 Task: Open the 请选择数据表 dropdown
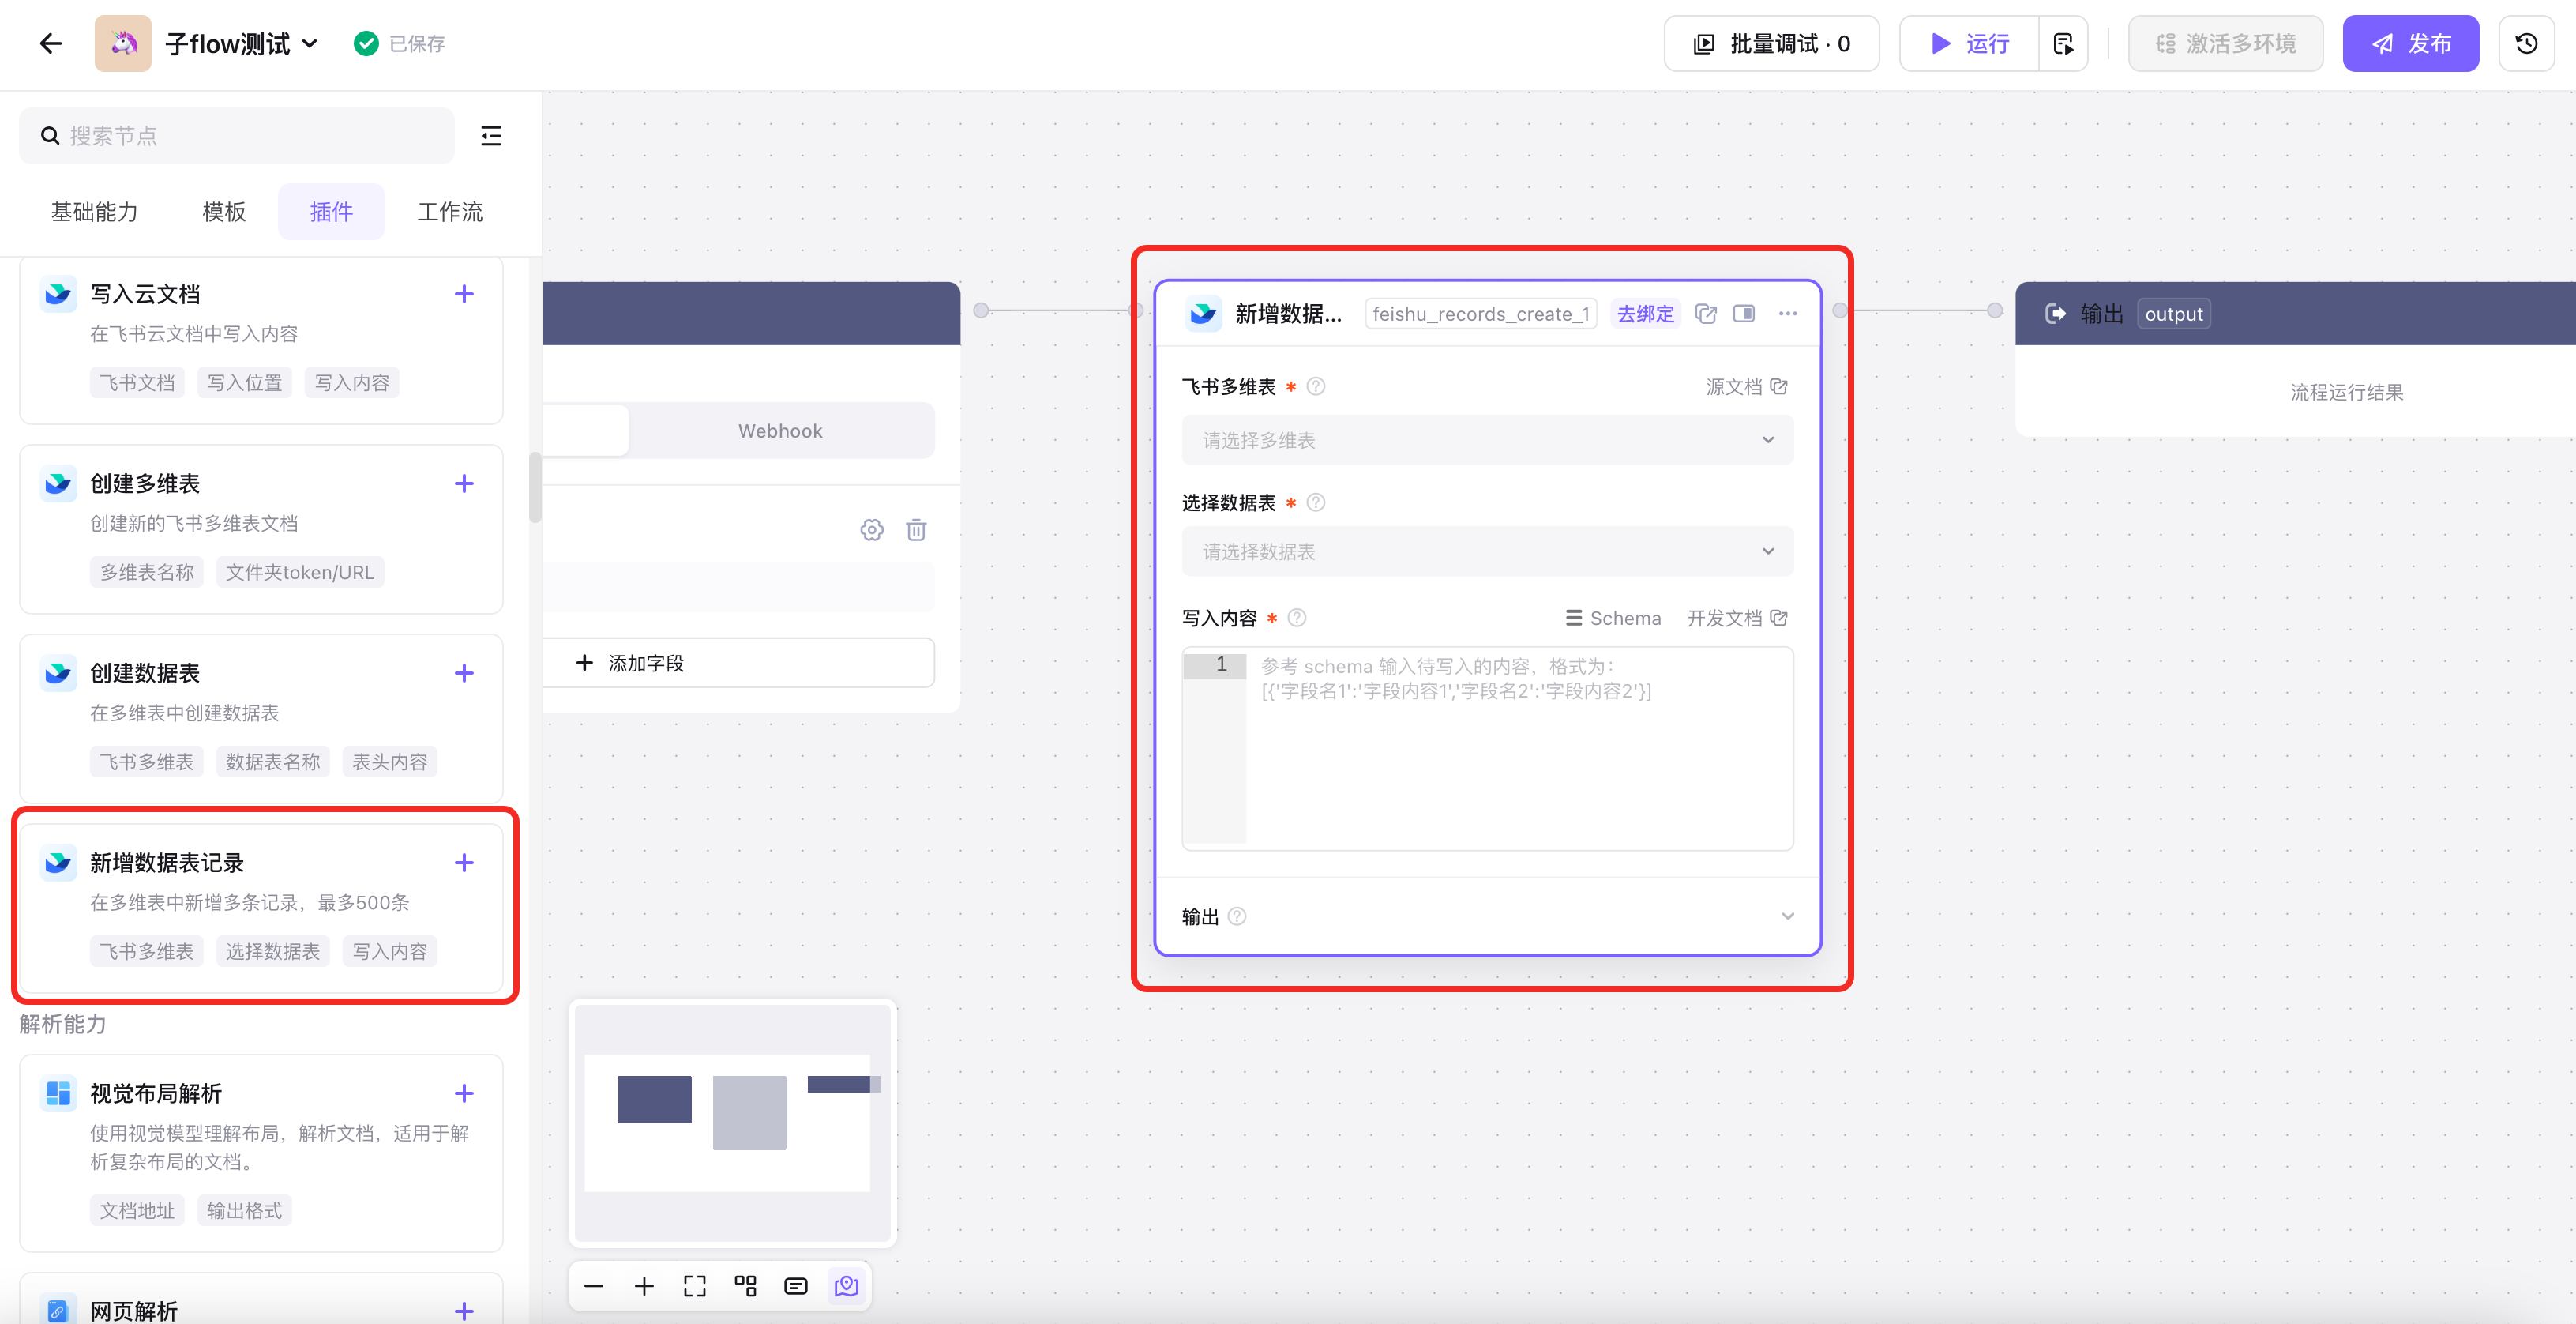click(1487, 551)
